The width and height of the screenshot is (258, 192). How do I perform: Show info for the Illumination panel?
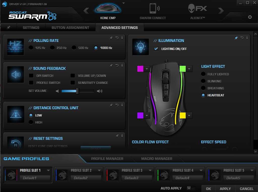pyautogui.click(x=247, y=38)
